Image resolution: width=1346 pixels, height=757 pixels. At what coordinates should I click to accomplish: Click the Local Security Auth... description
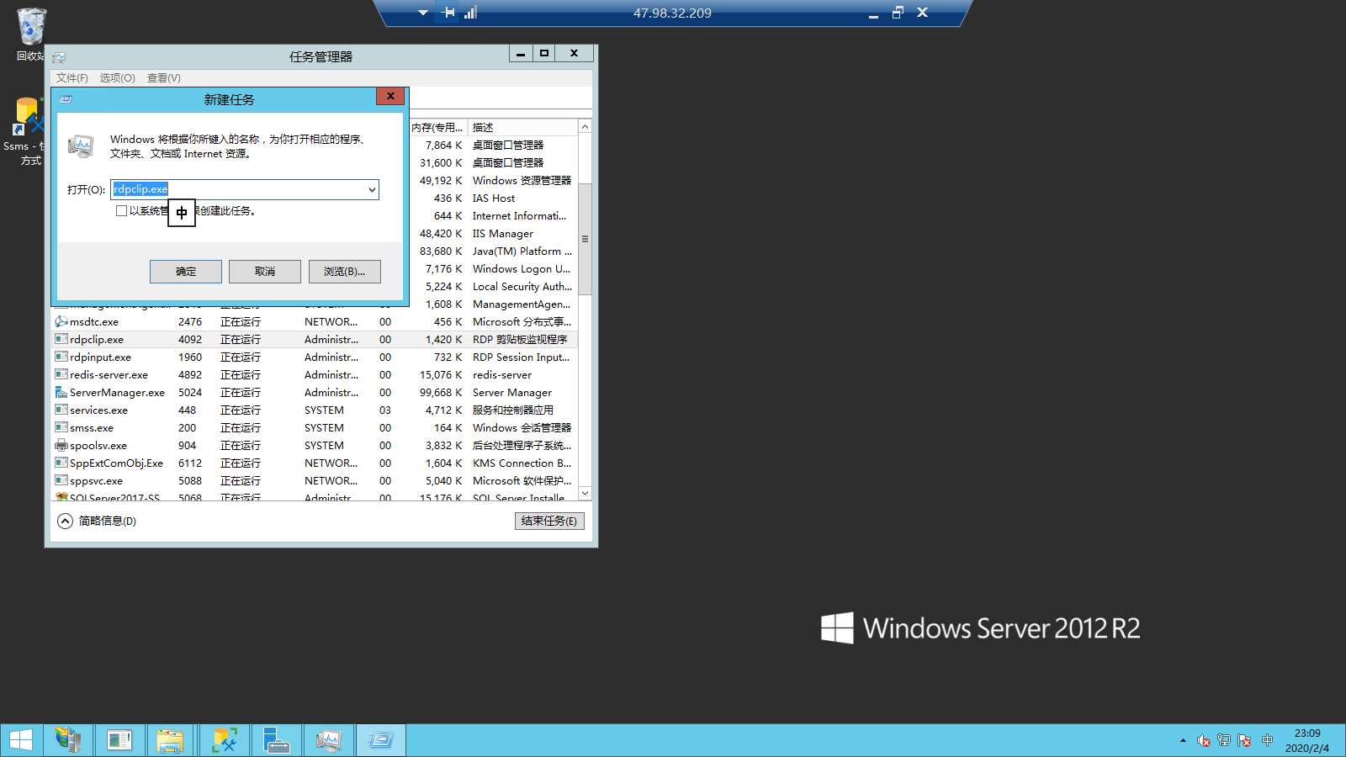coord(522,286)
